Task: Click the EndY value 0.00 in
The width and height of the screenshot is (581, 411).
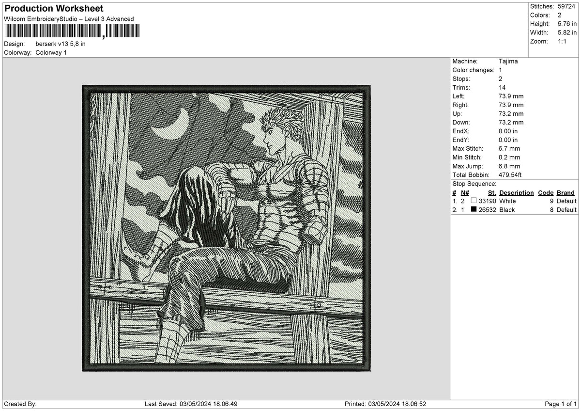Action: 508,140
